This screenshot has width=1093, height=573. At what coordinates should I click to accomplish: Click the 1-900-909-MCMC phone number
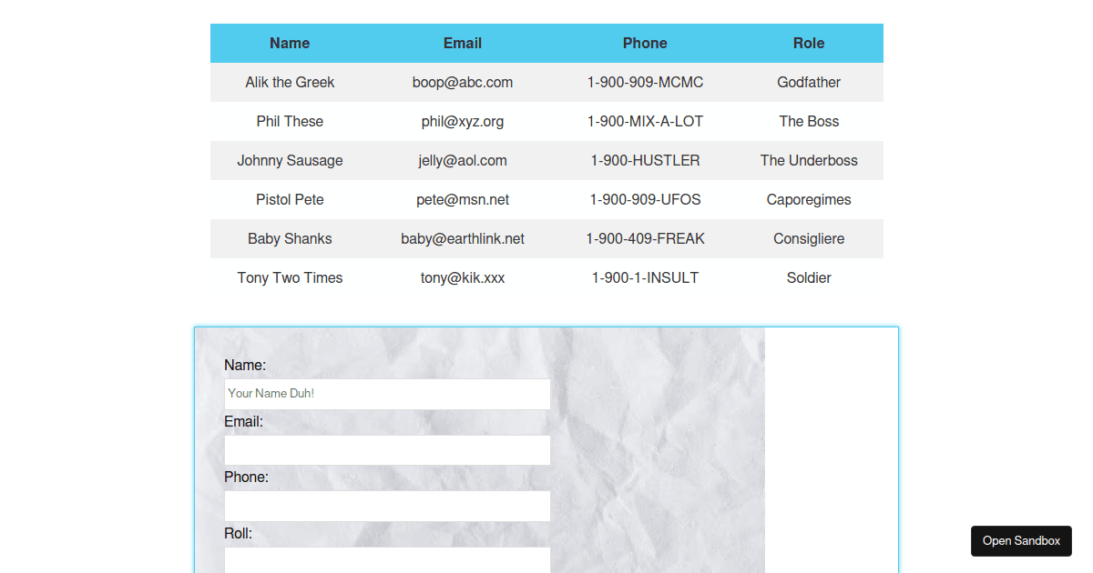645,82
